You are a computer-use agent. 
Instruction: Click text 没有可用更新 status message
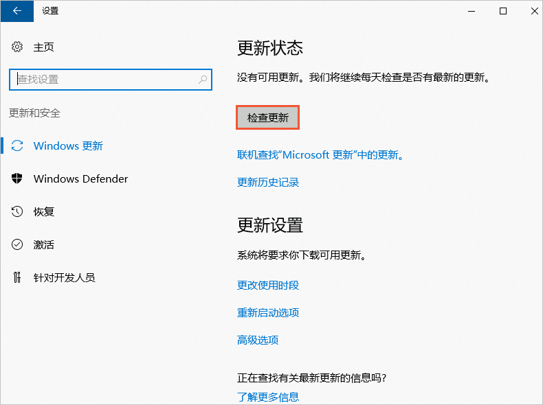coord(364,78)
